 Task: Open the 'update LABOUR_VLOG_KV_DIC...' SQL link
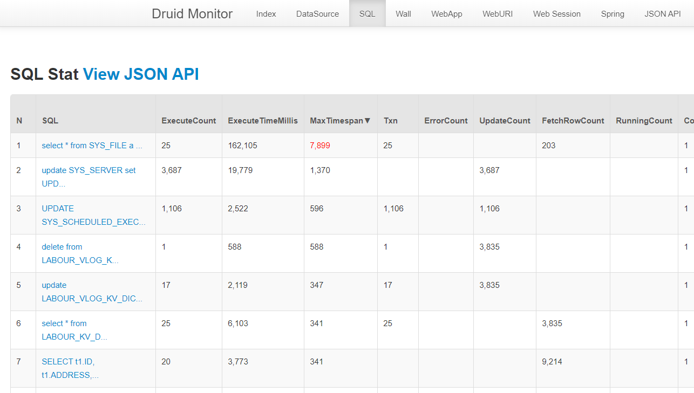point(92,292)
